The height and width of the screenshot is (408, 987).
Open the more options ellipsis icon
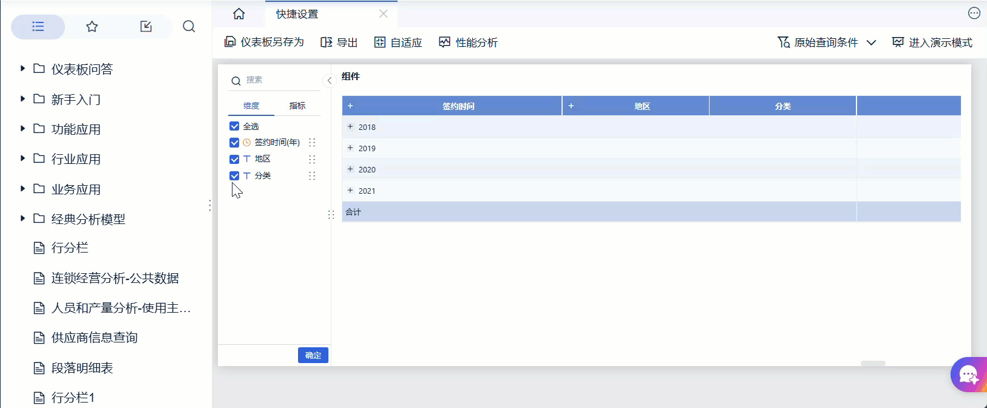pos(974,13)
